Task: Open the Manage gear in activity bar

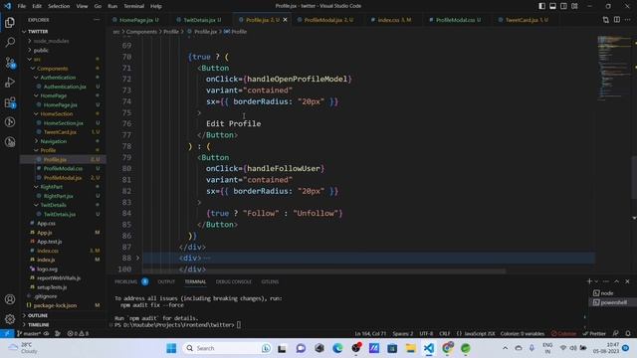Action: (x=10, y=319)
